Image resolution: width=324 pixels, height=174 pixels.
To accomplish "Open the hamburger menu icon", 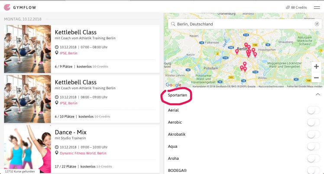I will (x=317, y=7).
